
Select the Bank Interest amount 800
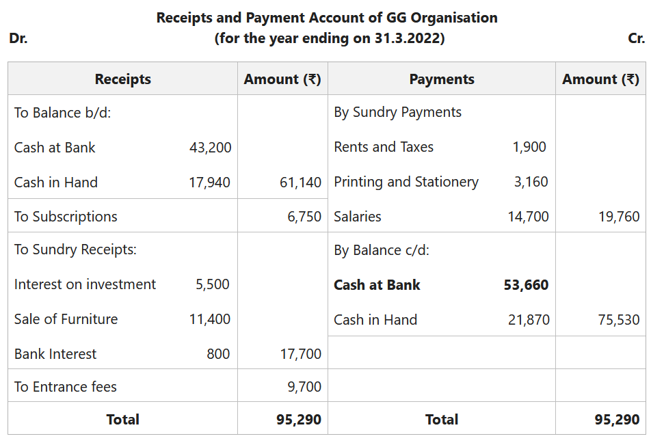point(218,354)
